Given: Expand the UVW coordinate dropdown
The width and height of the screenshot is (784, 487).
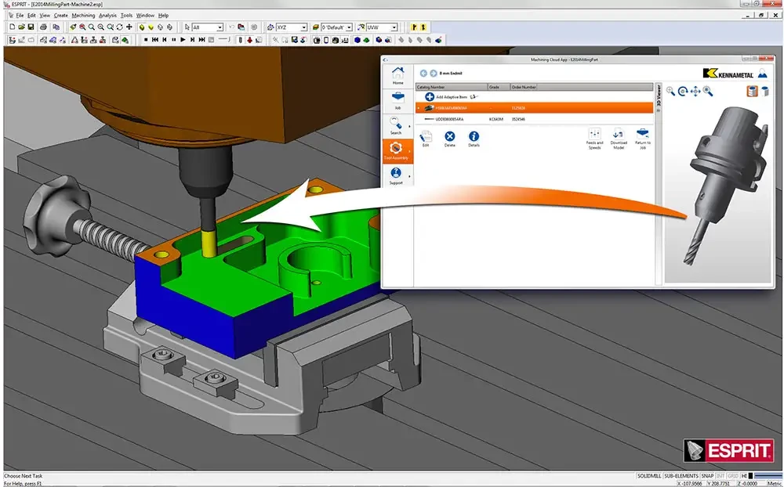Looking at the screenshot, I should [x=394, y=27].
